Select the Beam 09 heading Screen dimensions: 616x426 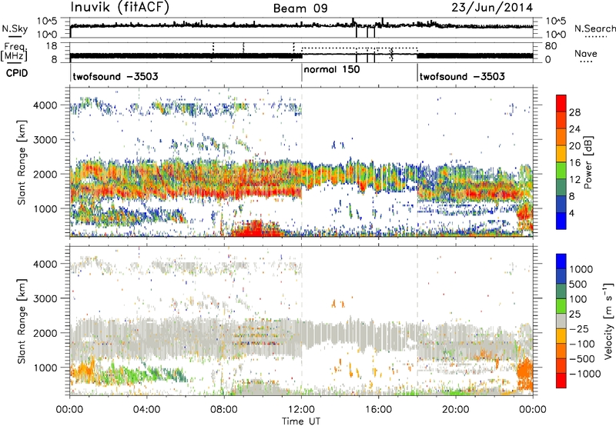click(300, 8)
